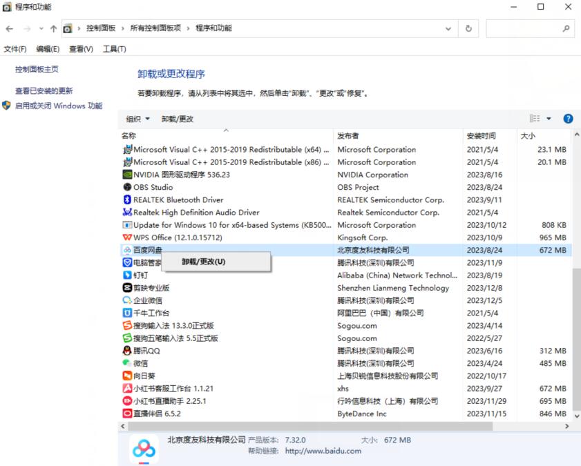
Task: Click the Microsoft Visual C++ x86 program icon
Action: pos(127,162)
